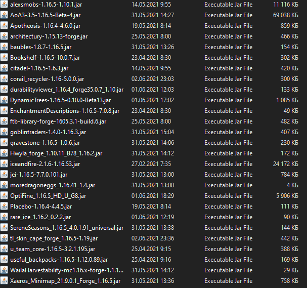
Task: Select file name Bookshelf-1.16.5-10.0.7.jar
Action: [x=45, y=58]
